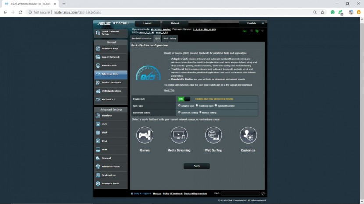Screen dimensions: 364x204
Task: Switch to Web History tab
Action: point(170,38)
